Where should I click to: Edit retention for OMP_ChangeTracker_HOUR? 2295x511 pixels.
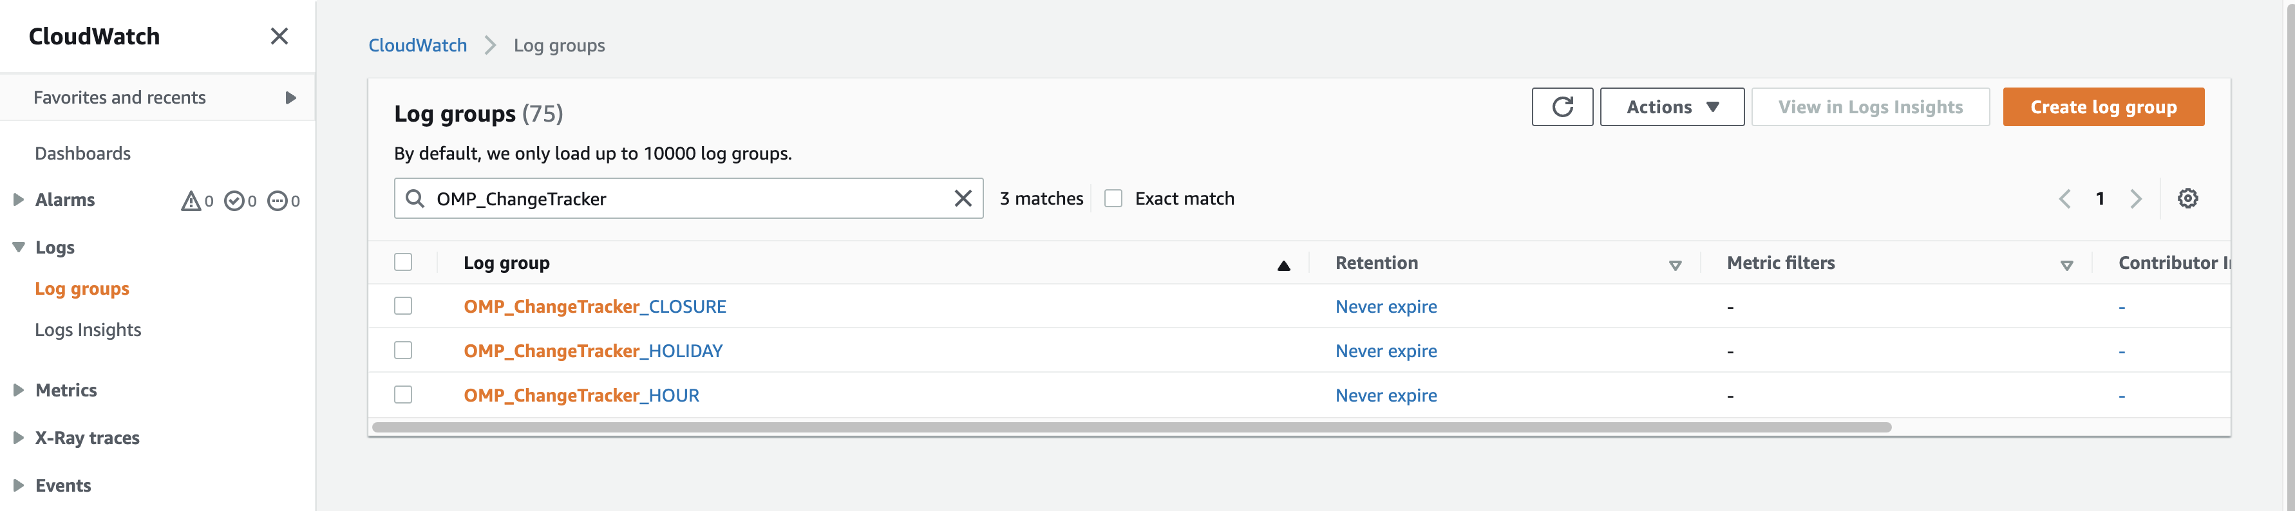click(1385, 395)
